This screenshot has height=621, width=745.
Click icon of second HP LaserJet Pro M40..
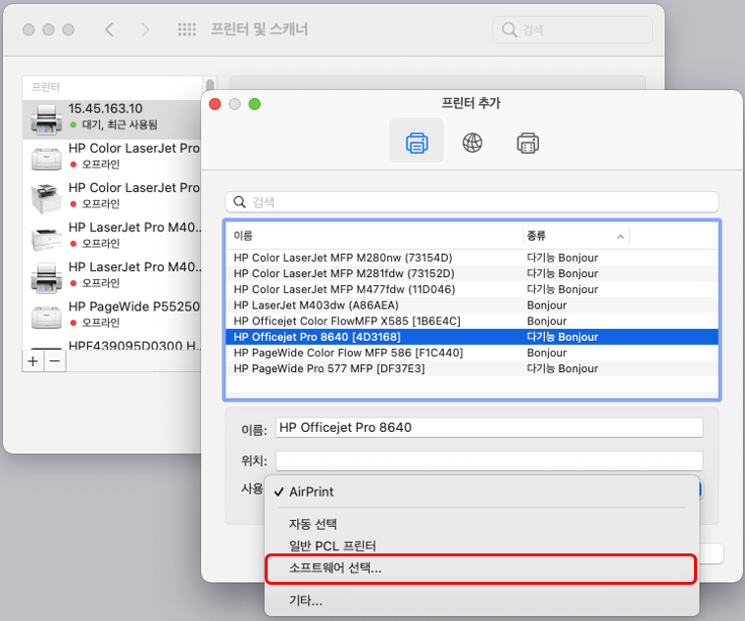point(46,277)
